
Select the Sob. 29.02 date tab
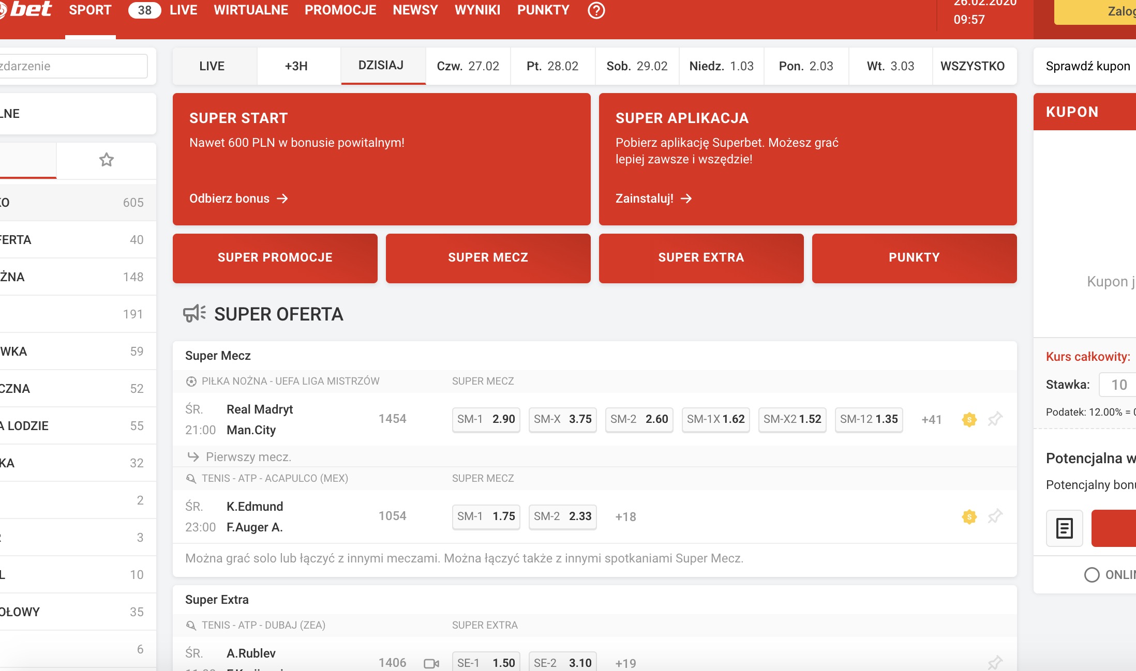637,66
